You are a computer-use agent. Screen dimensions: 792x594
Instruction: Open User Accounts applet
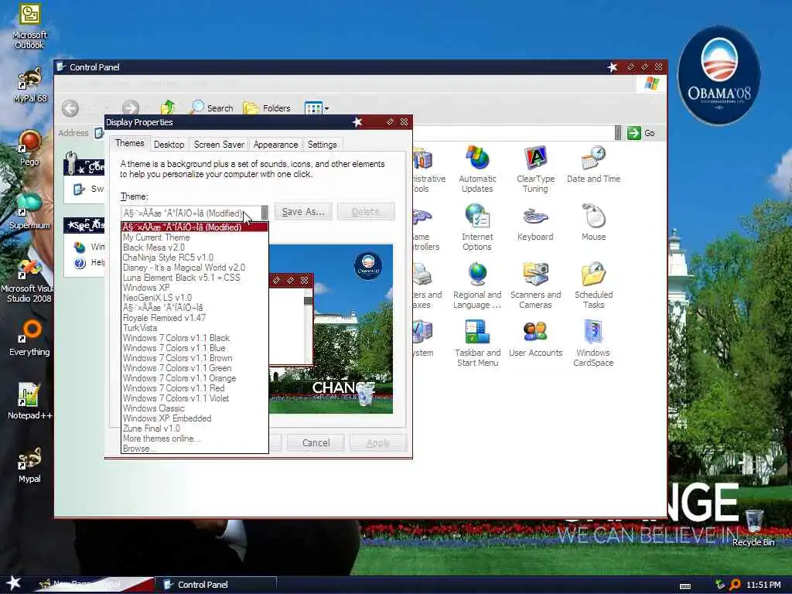tap(535, 339)
